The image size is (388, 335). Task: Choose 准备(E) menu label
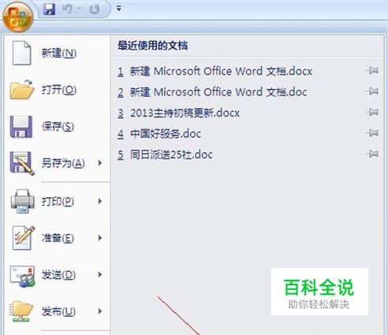(x=58, y=238)
